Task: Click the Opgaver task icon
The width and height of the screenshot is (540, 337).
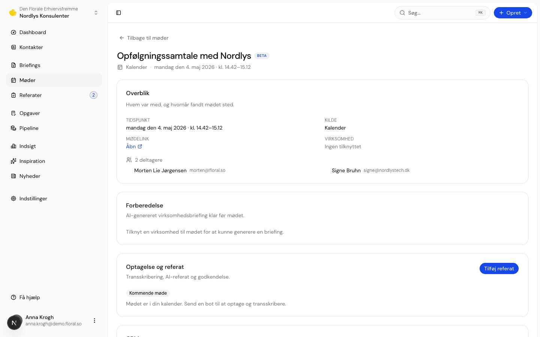Action: click(x=13, y=113)
